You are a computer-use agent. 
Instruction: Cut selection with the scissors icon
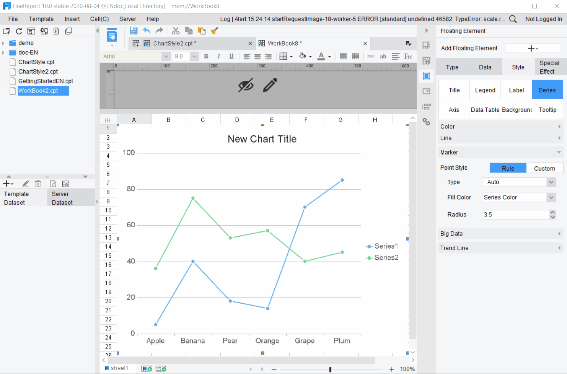(176, 31)
